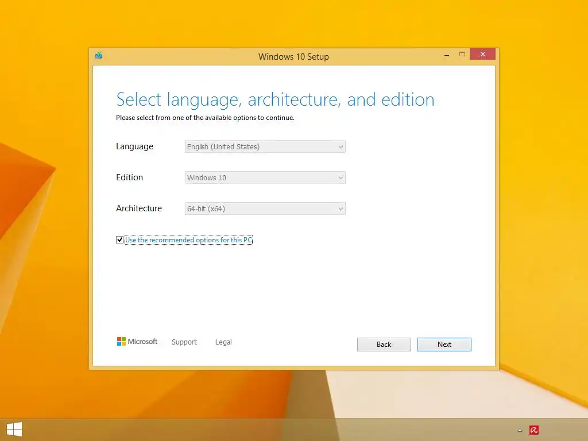Open the Language dropdown
The image size is (588, 441).
[x=265, y=146]
